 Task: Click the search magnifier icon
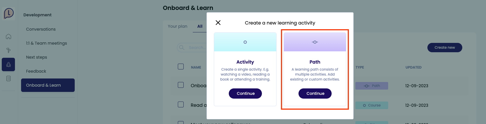pos(182,48)
